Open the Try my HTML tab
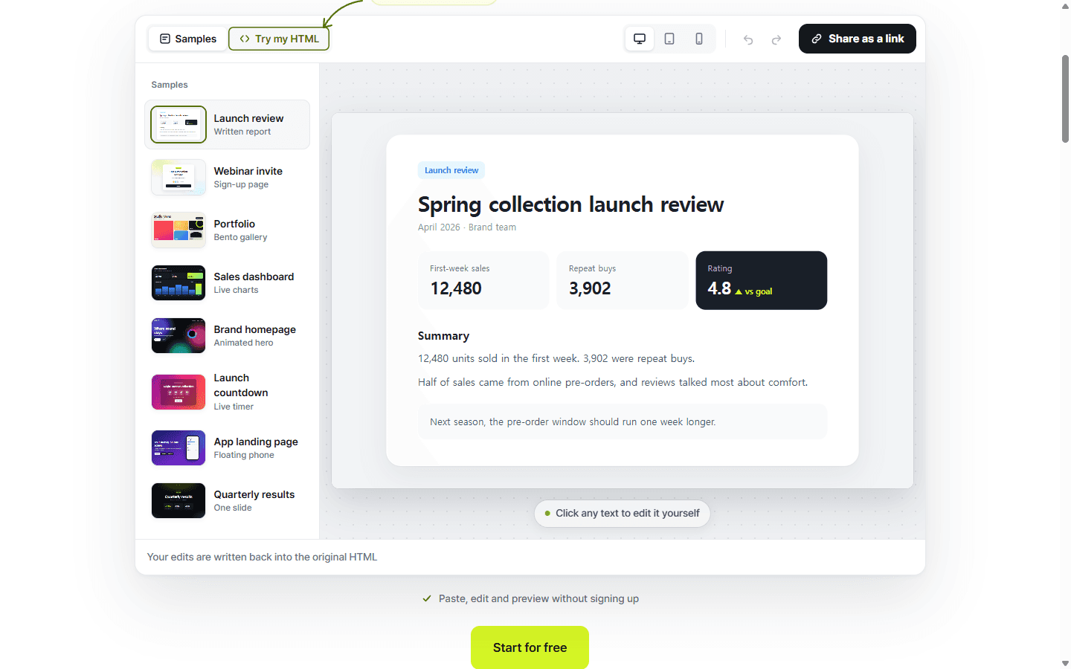Viewport: 1071px width, 669px height. point(279,39)
